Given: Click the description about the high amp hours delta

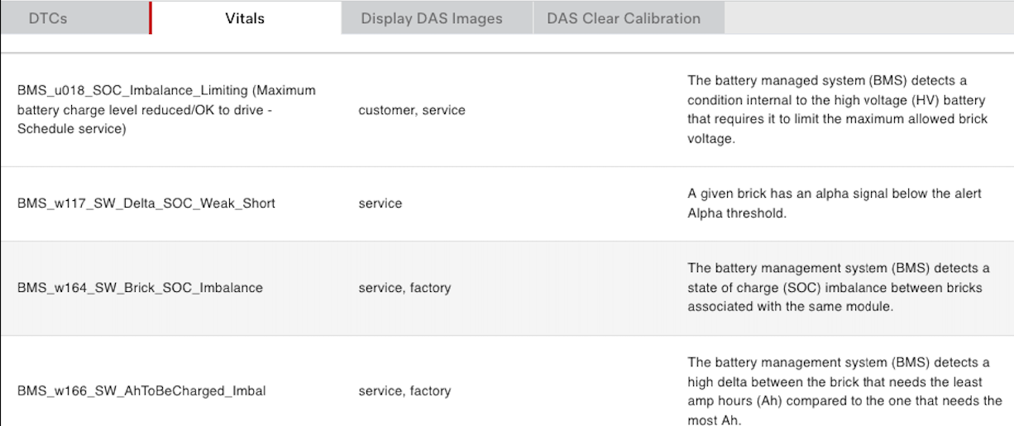Looking at the screenshot, I should (x=844, y=391).
